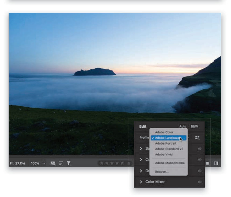
Task: Click the photo info overlay icon
Action: point(53,163)
